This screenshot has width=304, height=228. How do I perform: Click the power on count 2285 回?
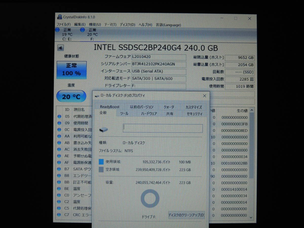pos(240,79)
